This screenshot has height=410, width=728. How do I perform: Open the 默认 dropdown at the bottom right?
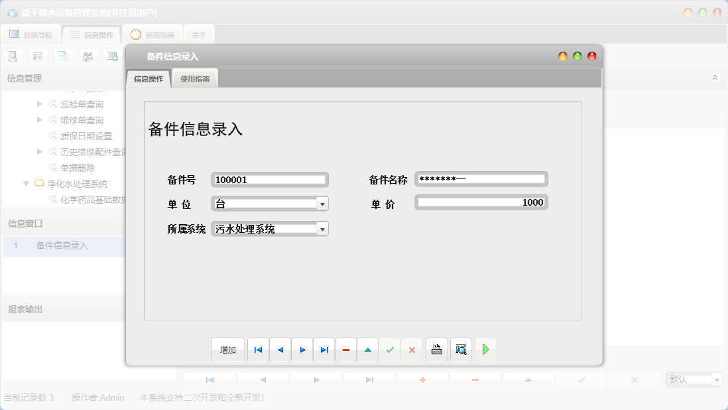point(718,379)
